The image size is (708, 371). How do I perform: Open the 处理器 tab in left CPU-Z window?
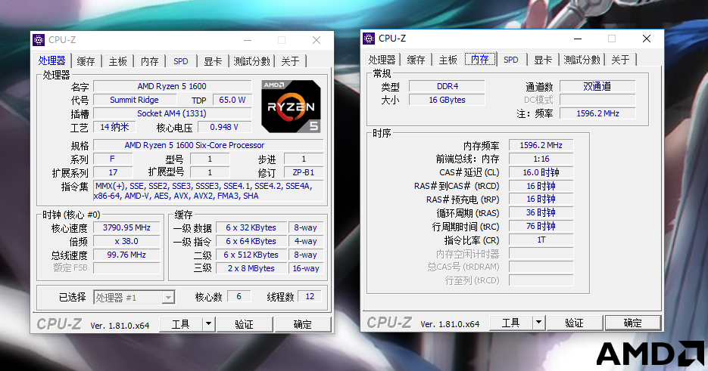pyautogui.click(x=51, y=60)
